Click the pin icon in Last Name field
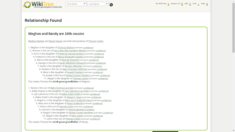 pos(106,4)
